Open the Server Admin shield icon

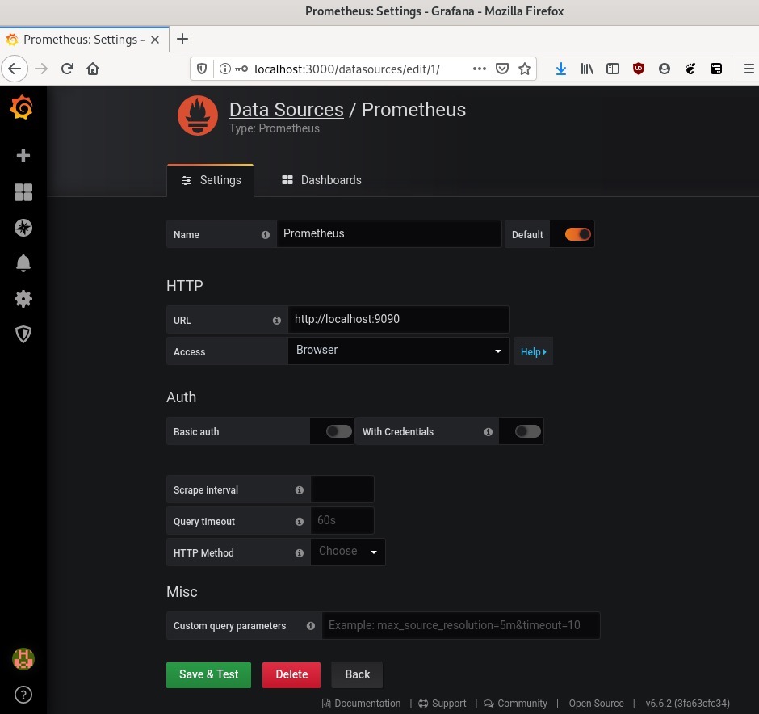(x=23, y=334)
